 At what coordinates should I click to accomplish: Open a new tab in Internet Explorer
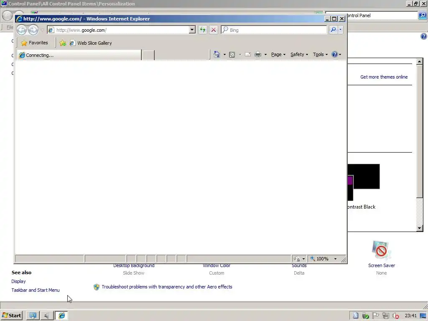(x=148, y=55)
